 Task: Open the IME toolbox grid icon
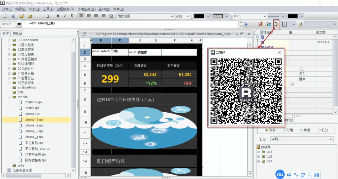point(317,175)
